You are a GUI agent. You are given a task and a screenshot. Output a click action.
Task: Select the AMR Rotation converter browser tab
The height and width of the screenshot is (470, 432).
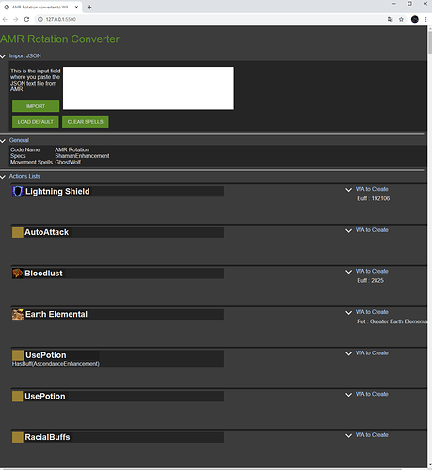point(41,7)
